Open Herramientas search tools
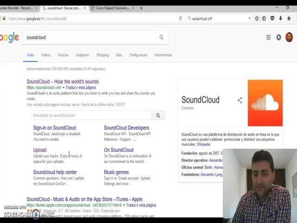The height and width of the screenshot is (223, 297). pyautogui.click(x=163, y=55)
